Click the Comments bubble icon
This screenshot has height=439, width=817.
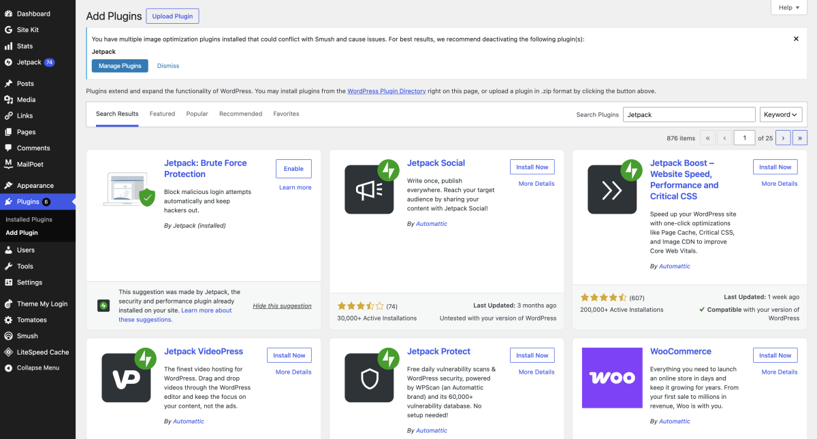click(8, 148)
